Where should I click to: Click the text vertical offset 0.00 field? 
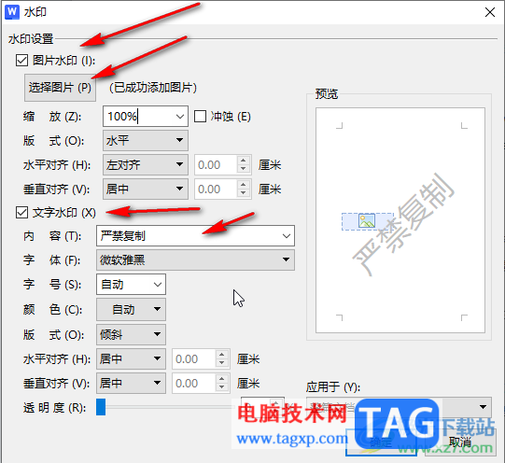(x=193, y=383)
